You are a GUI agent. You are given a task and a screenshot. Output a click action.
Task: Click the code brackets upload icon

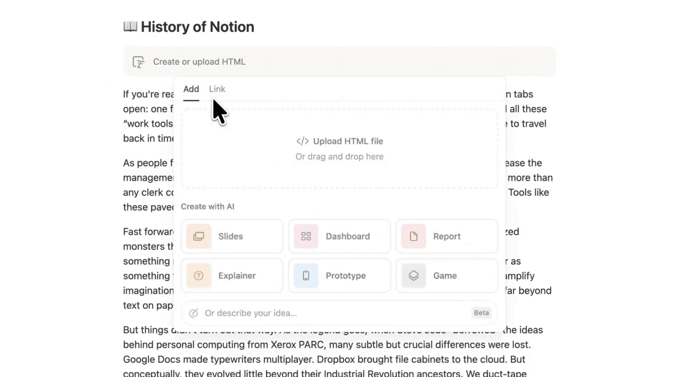[303, 141]
